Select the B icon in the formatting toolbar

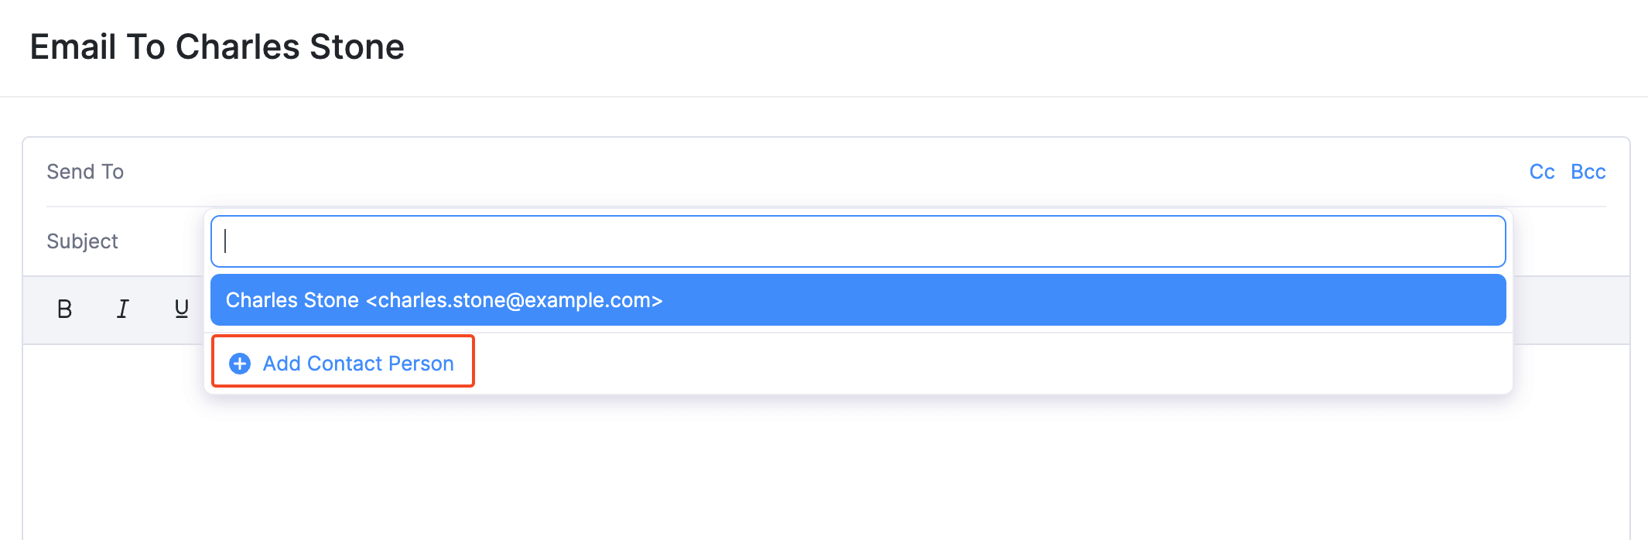coord(64,309)
